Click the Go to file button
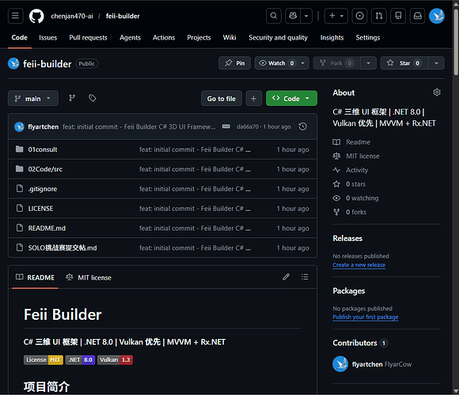The height and width of the screenshot is (395, 459). (222, 99)
